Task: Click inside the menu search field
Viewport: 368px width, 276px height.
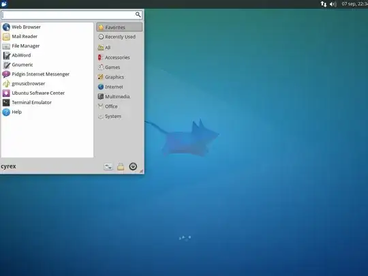Action: [x=68, y=15]
